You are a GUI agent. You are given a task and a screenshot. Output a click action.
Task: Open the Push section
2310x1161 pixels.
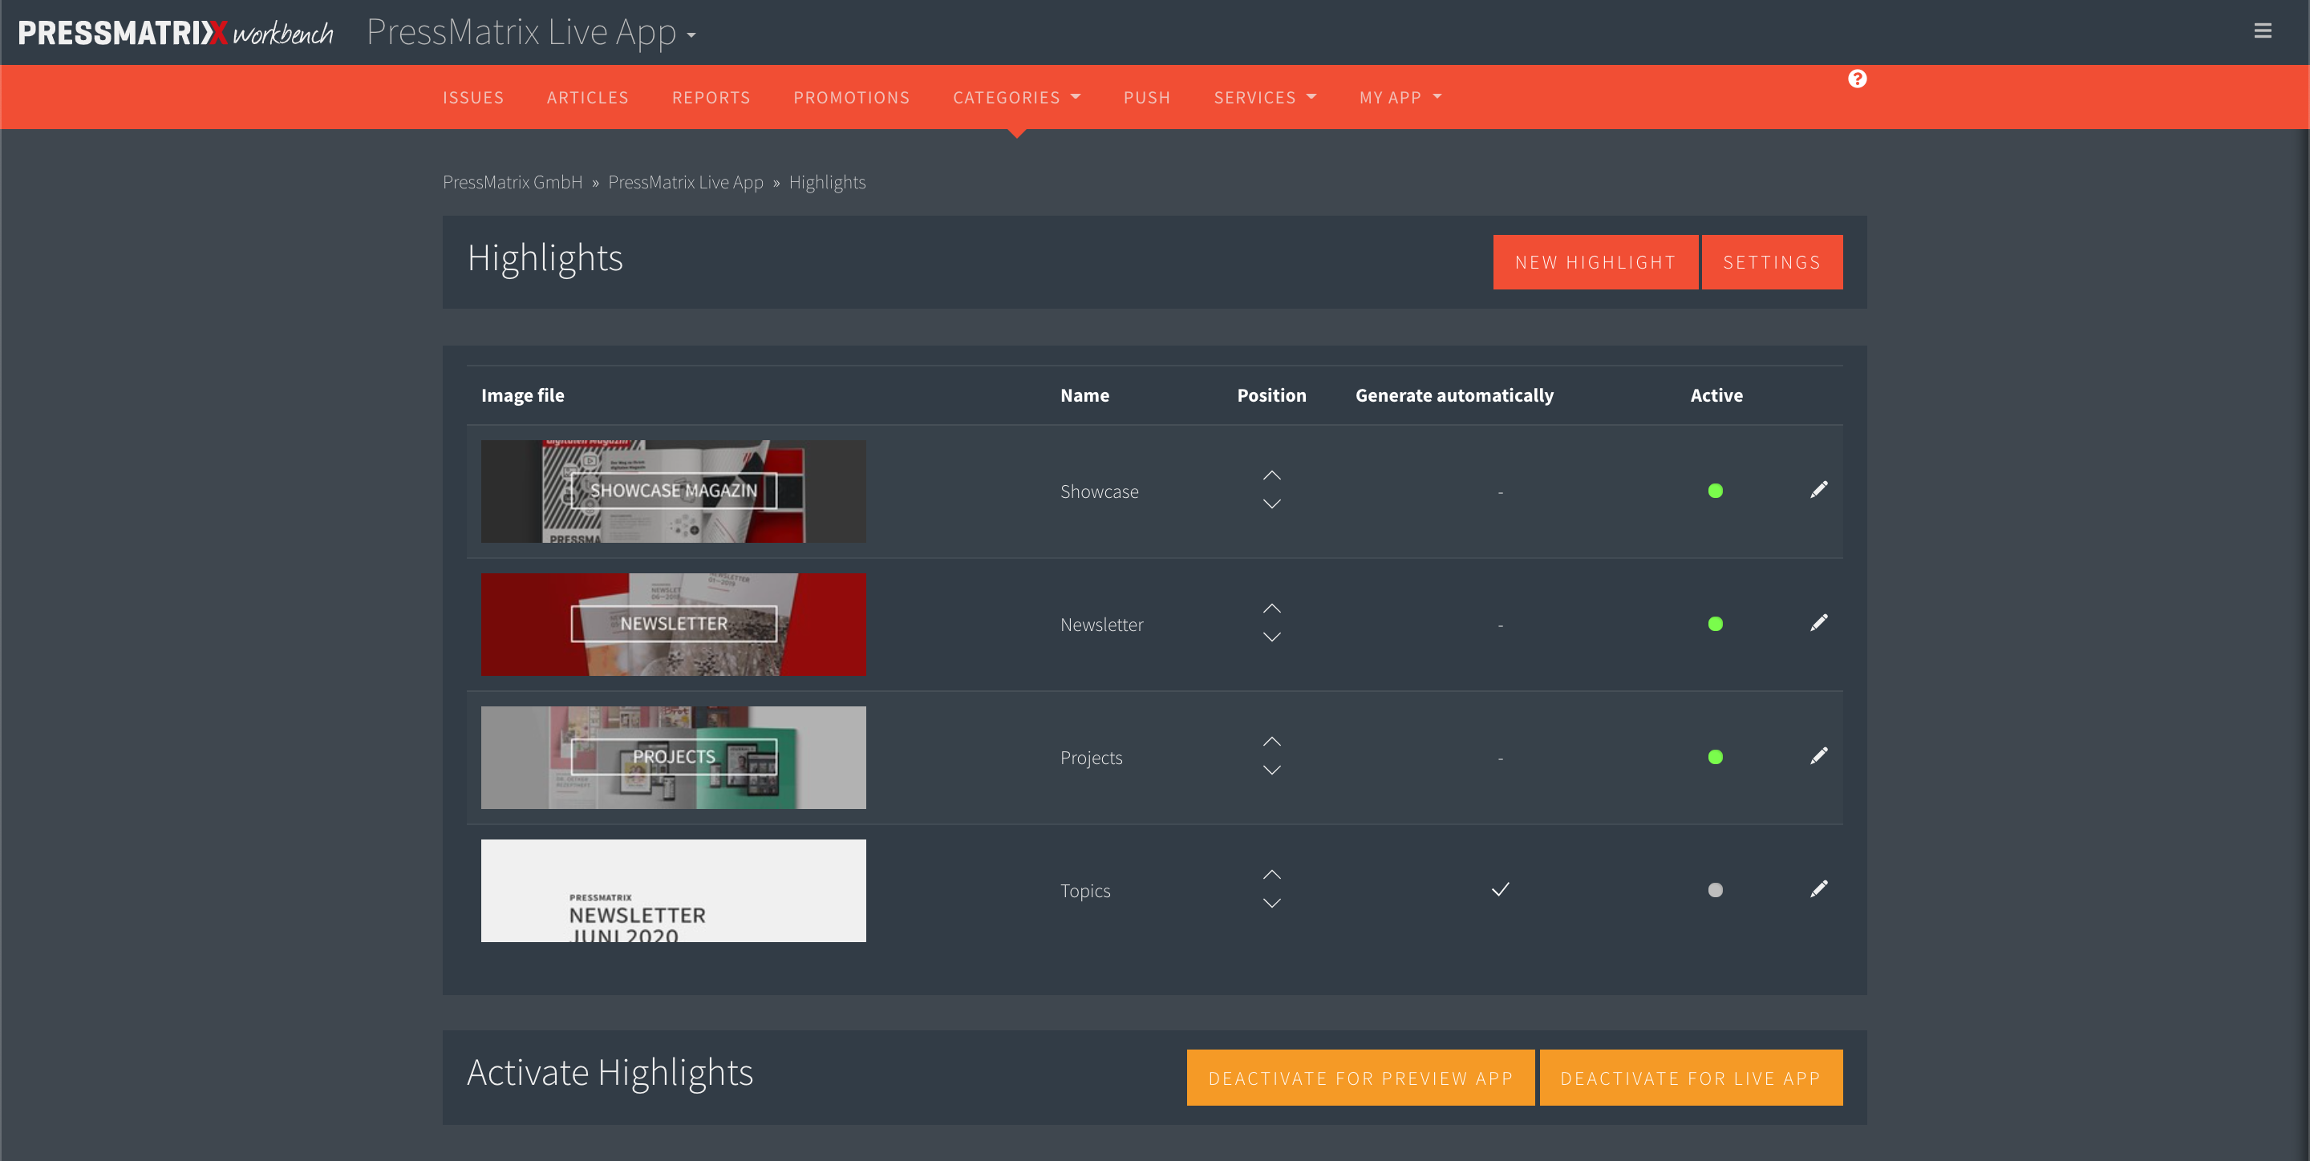1147,97
